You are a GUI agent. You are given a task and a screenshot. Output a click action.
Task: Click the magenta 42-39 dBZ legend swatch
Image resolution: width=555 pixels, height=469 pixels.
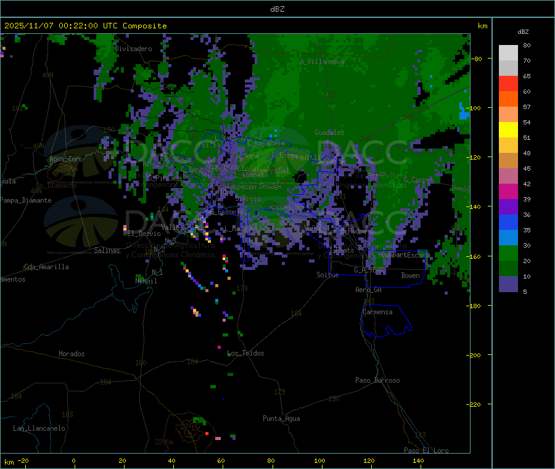(x=508, y=191)
